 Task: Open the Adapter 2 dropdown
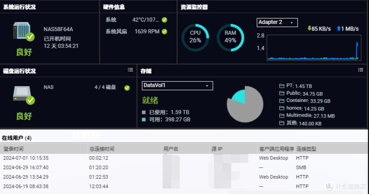[277, 22]
